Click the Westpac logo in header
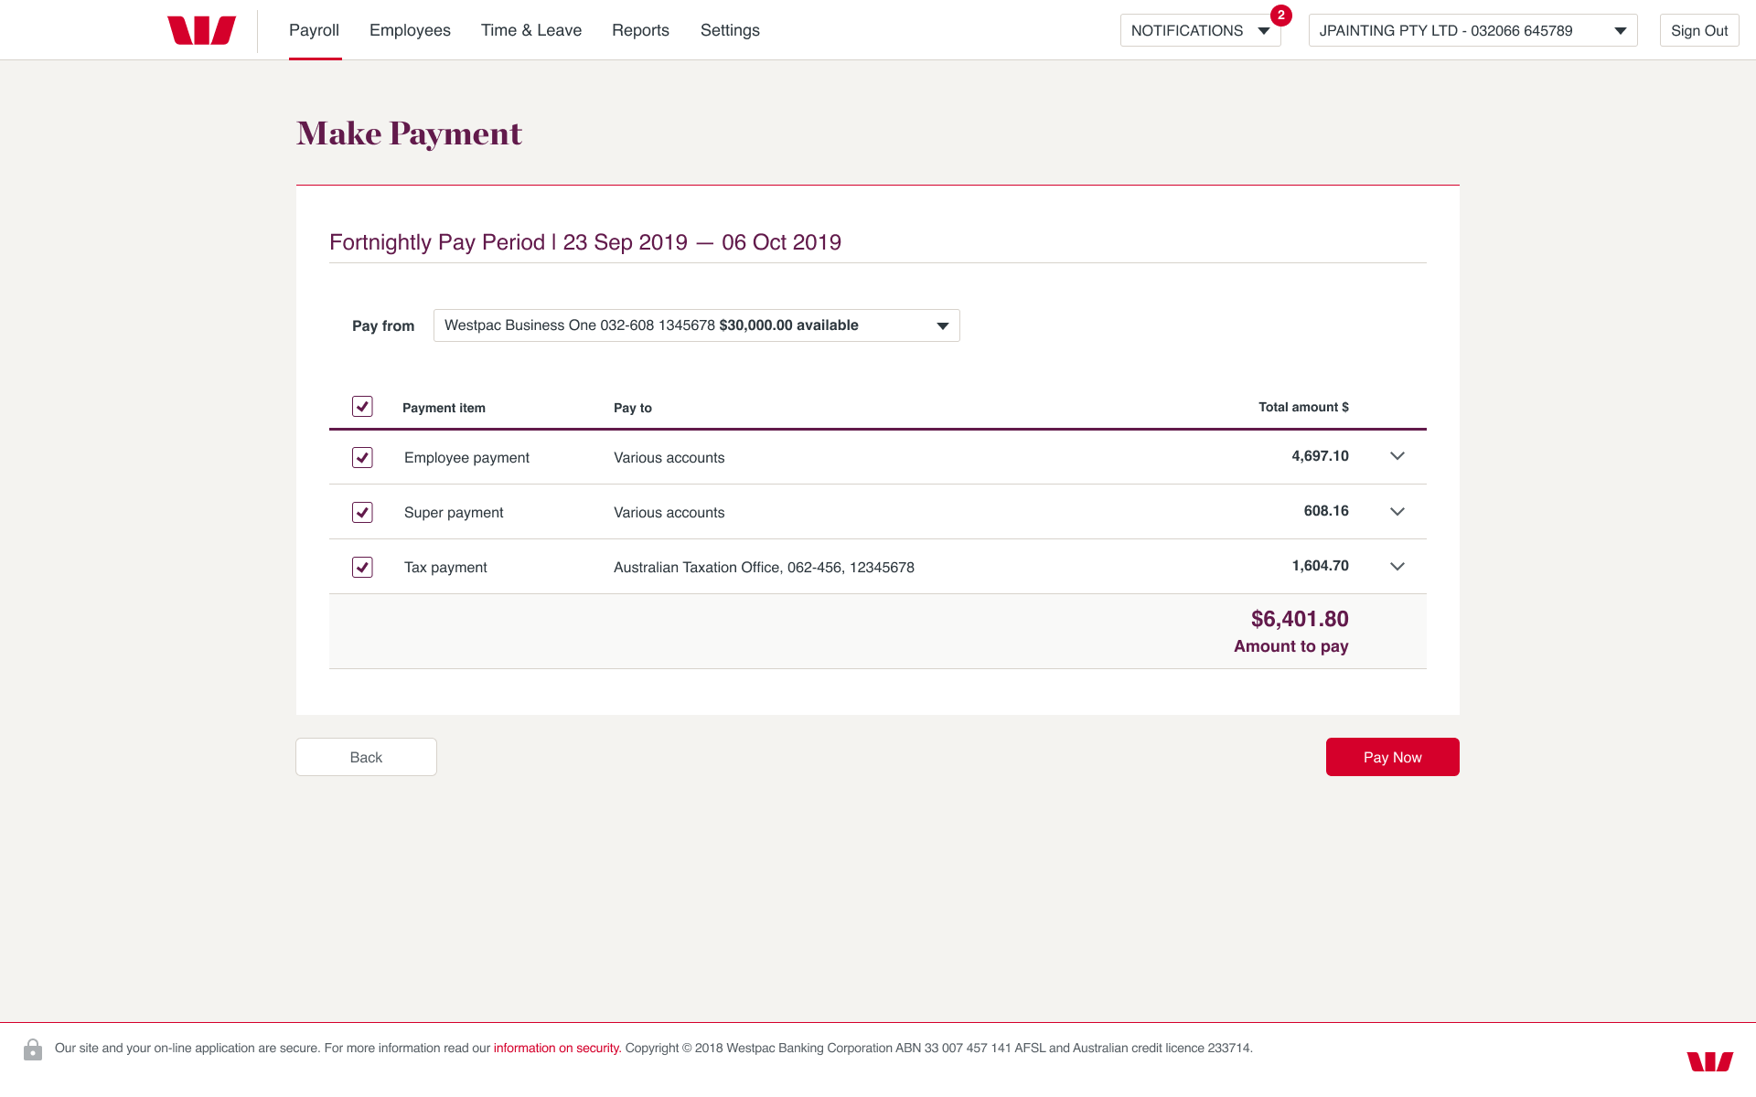The width and height of the screenshot is (1756, 1097). tap(201, 30)
